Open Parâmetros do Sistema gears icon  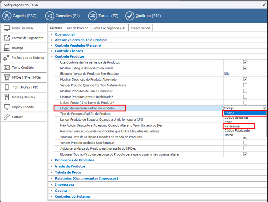pos(7,58)
